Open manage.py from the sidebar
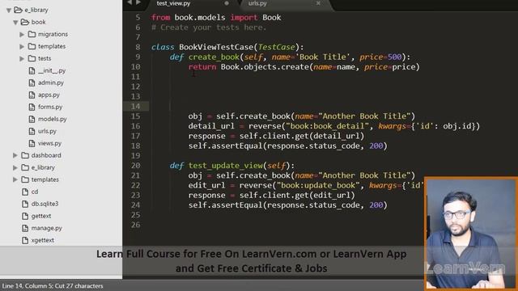The image size is (518, 291). tap(47, 228)
